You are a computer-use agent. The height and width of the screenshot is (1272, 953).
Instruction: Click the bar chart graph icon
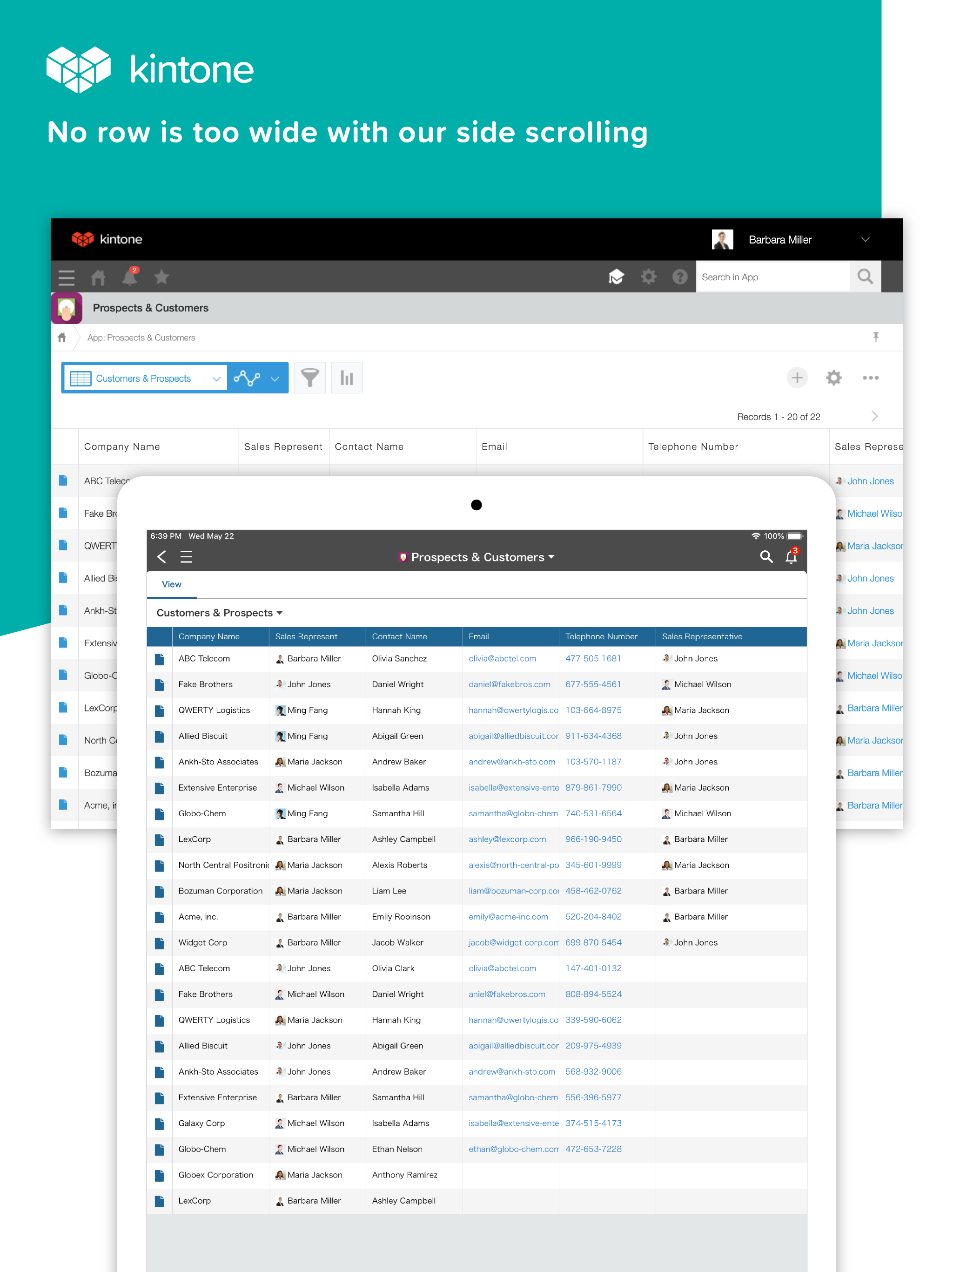[347, 378]
